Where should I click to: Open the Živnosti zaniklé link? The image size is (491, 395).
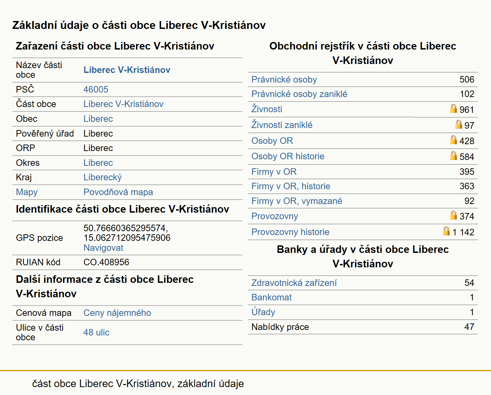point(282,125)
